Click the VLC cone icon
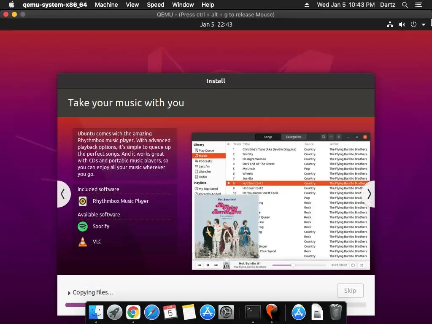 click(x=82, y=242)
